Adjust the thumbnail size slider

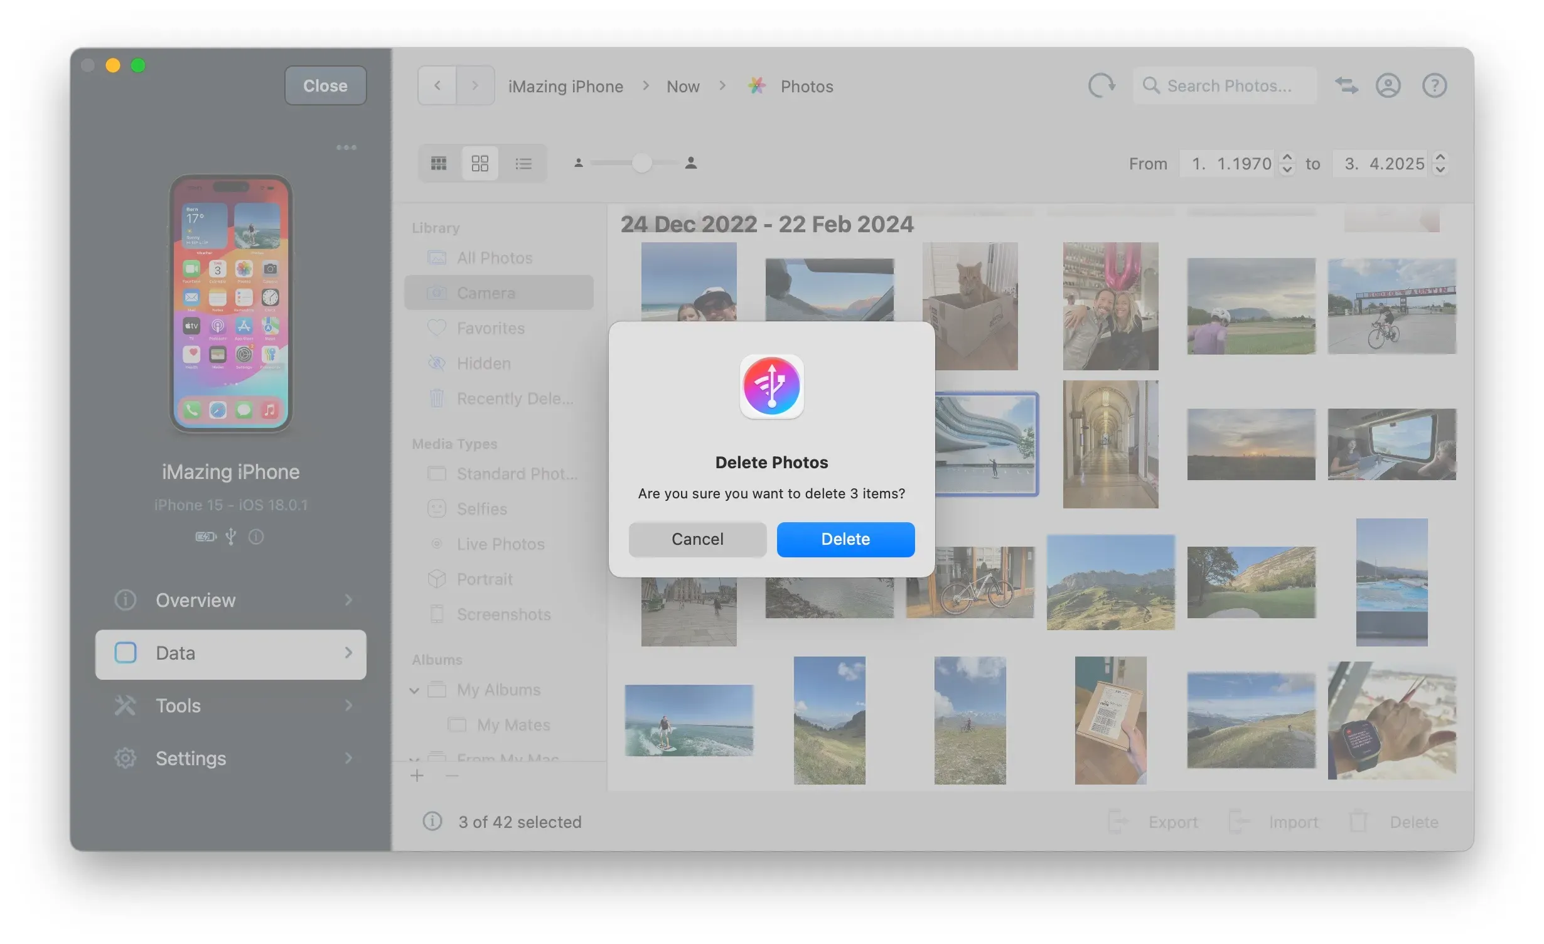point(640,163)
